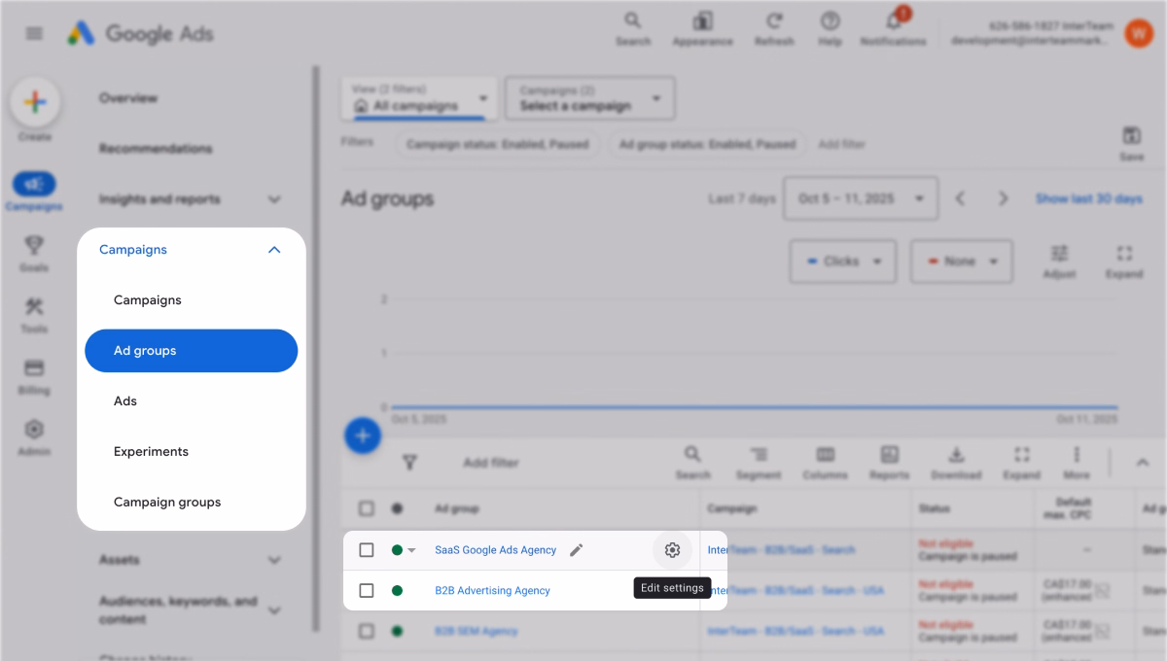Open Campaigns megaphone icon in left rail

[34, 184]
